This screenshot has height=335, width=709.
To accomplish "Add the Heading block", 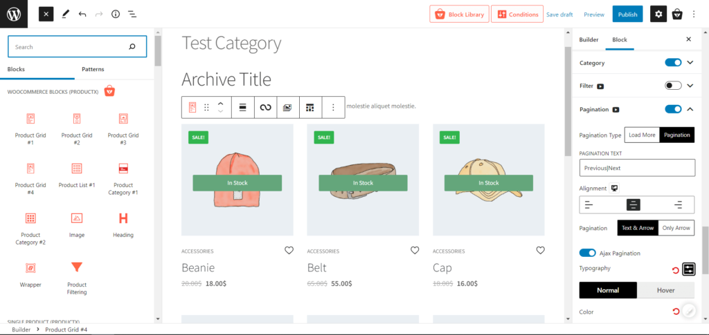I will pyautogui.click(x=123, y=224).
